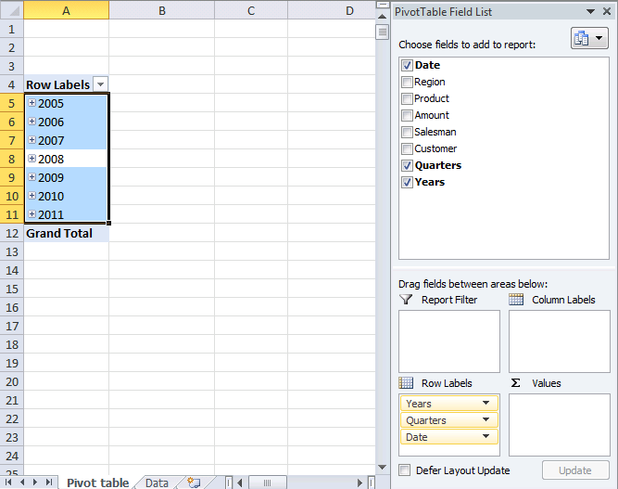Viewport: 618px width, 489px height.
Task: Click the Update button
Action: (x=574, y=470)
